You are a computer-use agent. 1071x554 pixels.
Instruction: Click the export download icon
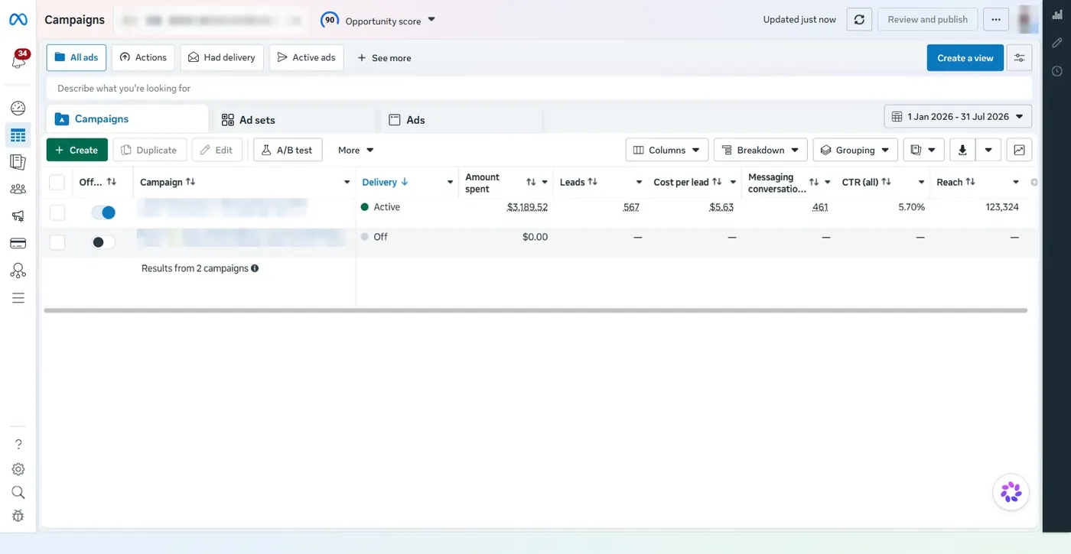[962, 151]
